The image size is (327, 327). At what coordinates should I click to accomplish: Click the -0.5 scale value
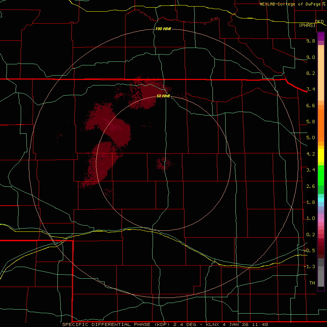coord(310,251)
